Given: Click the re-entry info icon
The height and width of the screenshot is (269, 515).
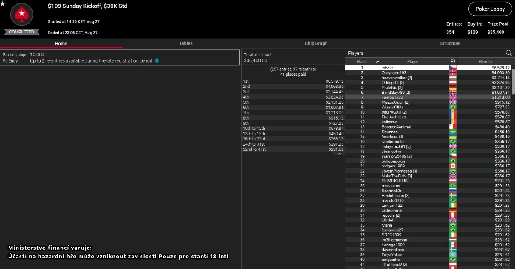Looking at the screenshot, I should point(157,61).
